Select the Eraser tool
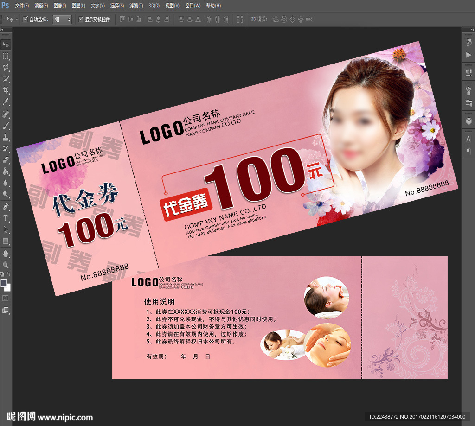 pos(6,160)
